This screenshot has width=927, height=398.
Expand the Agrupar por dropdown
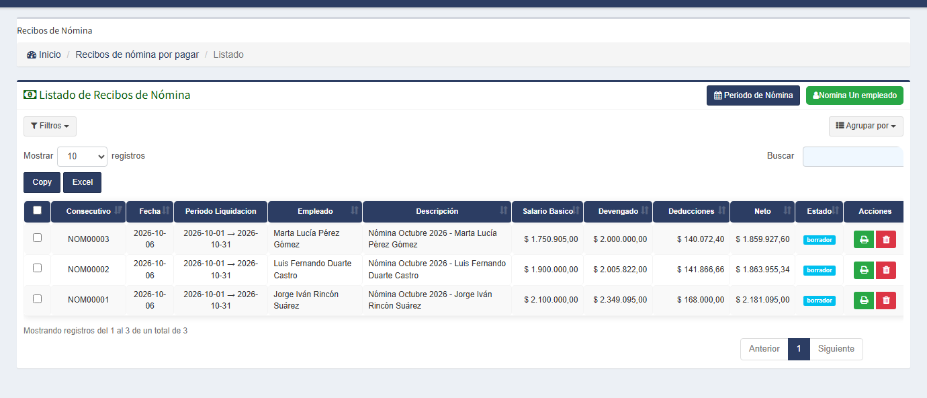866,126
